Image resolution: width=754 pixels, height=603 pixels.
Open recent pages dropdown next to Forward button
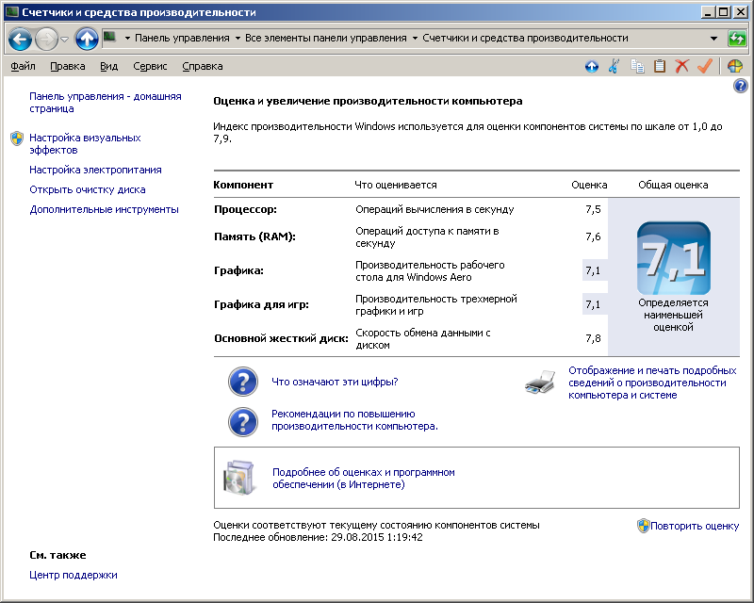pyautogui.click(x=65, y=39)
